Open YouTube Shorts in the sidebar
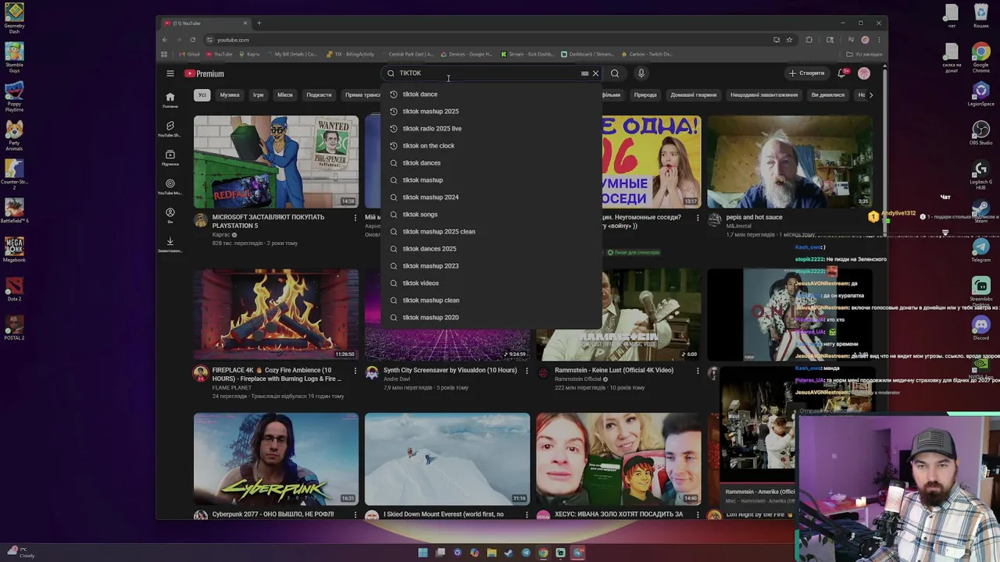1000x562 pixels. 170,129
